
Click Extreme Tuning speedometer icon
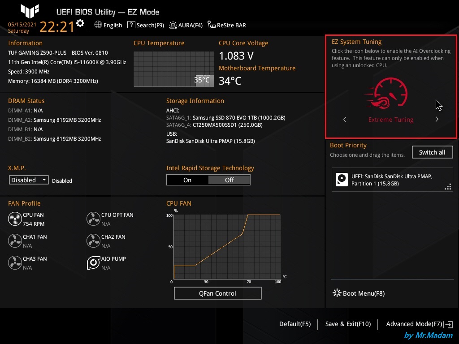386,93
